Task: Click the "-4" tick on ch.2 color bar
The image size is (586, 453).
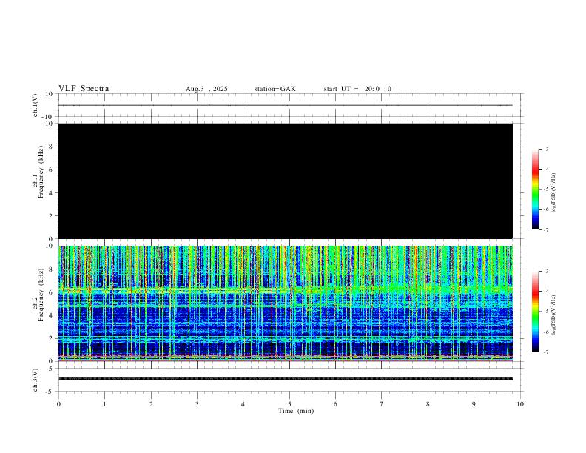Action: (x=546, y=292)
